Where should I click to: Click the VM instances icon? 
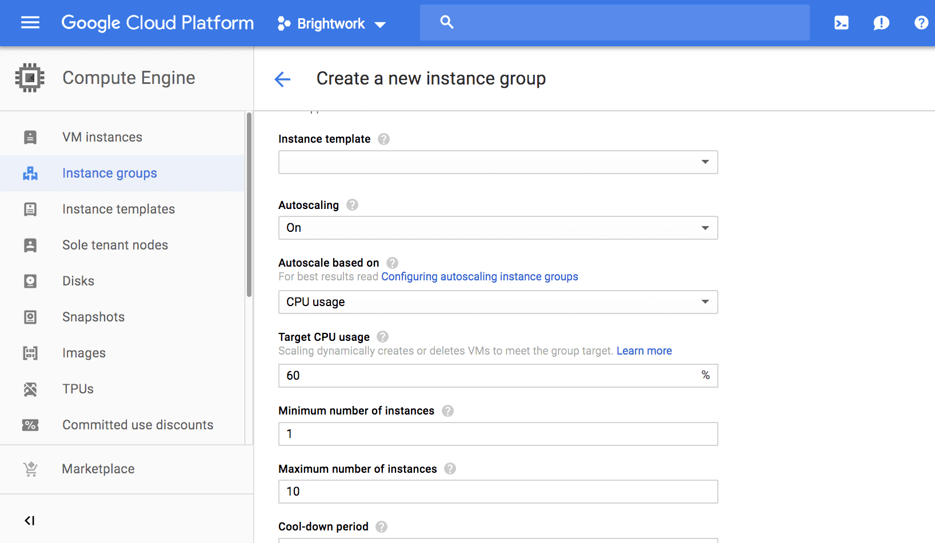(30, 137)
